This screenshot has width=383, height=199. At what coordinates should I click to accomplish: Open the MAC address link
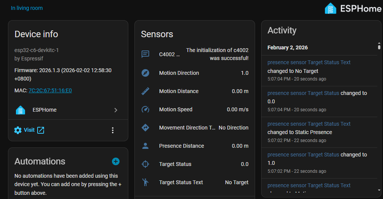(50, 90)
